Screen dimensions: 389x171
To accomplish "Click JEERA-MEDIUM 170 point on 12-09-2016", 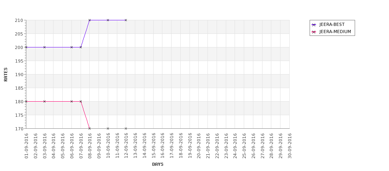I will pyautogui.click(x=126, y=128).
